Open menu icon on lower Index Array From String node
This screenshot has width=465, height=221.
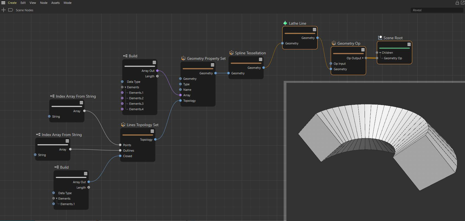point(67,141)
